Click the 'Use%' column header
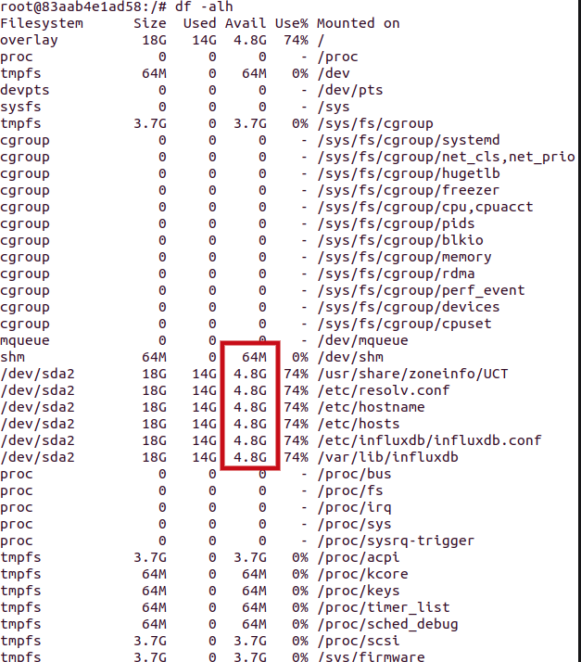 [x=292, y=23]
